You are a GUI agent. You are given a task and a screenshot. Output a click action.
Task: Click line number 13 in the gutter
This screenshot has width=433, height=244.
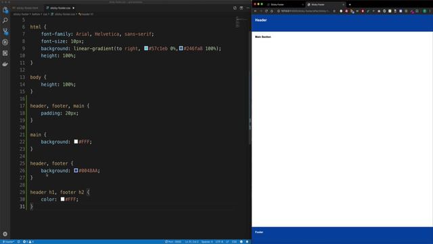pyautogui.click(x=22, y=77)
